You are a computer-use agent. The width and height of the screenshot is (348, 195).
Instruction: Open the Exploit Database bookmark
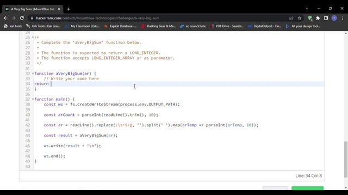pos(121,26)
